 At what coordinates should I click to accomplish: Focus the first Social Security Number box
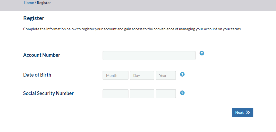click(x=115, y=94)
